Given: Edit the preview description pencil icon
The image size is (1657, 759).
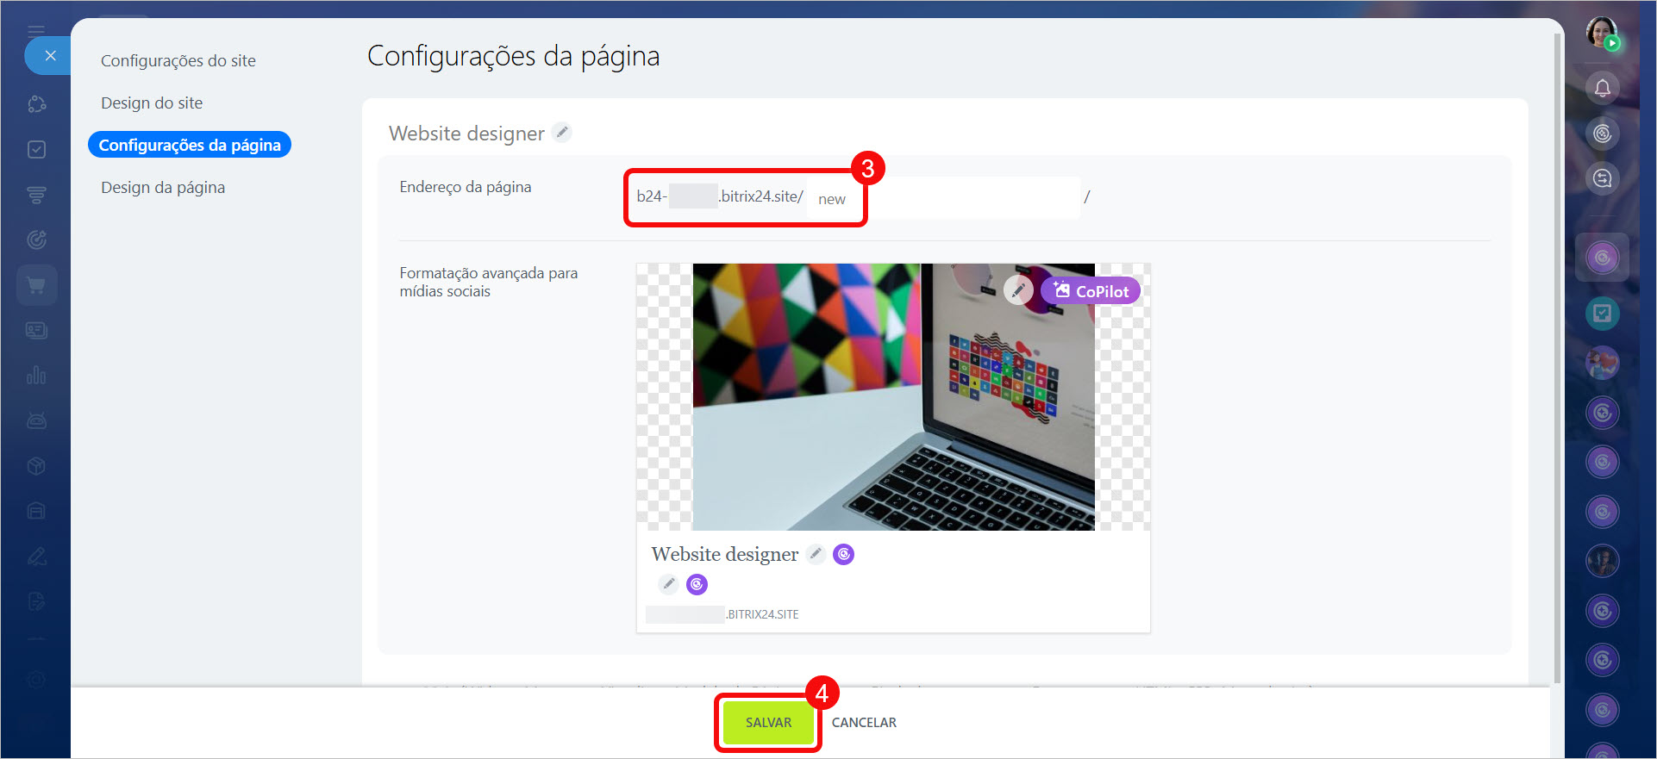Looking at the screenshot, I should click(668, 584).
